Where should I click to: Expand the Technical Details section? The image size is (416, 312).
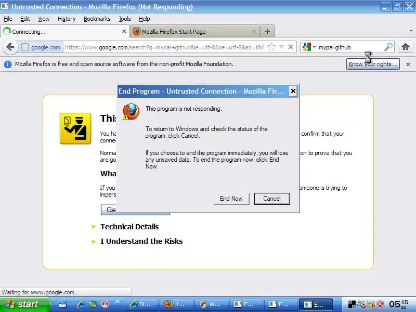(x=129, y=227)
